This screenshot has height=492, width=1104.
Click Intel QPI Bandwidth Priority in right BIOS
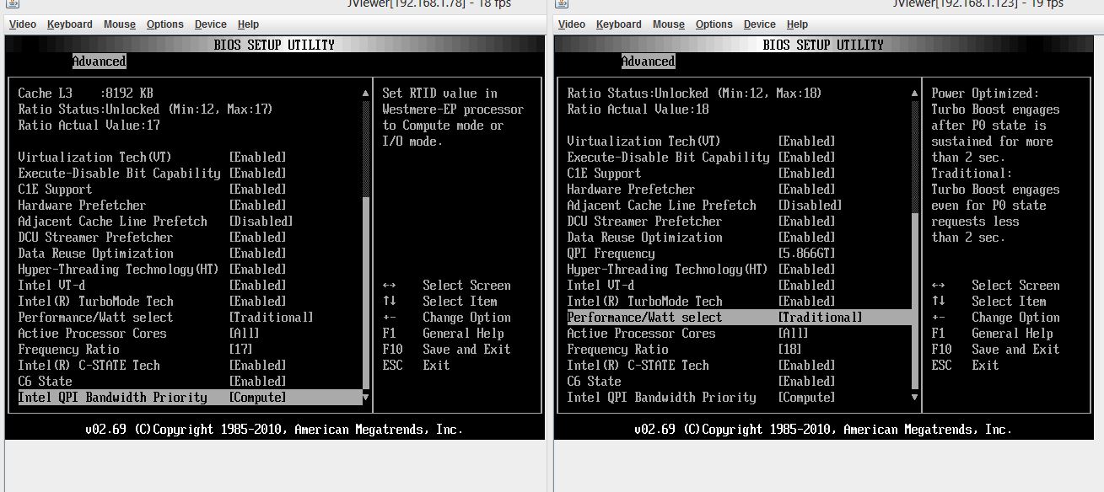[x=661, y=398]
